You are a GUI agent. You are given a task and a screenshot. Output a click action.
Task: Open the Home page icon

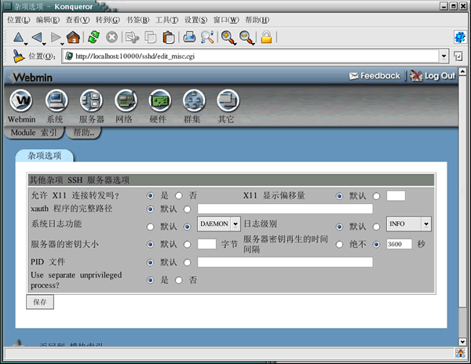[x=73, y=37]
